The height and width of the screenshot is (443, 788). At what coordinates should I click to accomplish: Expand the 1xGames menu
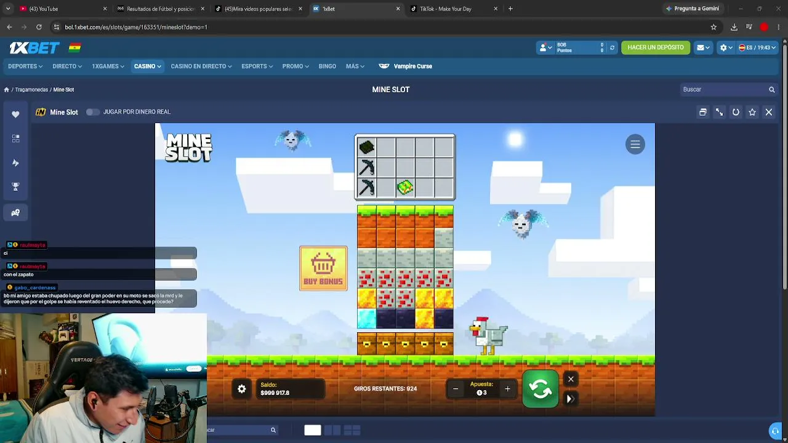point(108,66)
